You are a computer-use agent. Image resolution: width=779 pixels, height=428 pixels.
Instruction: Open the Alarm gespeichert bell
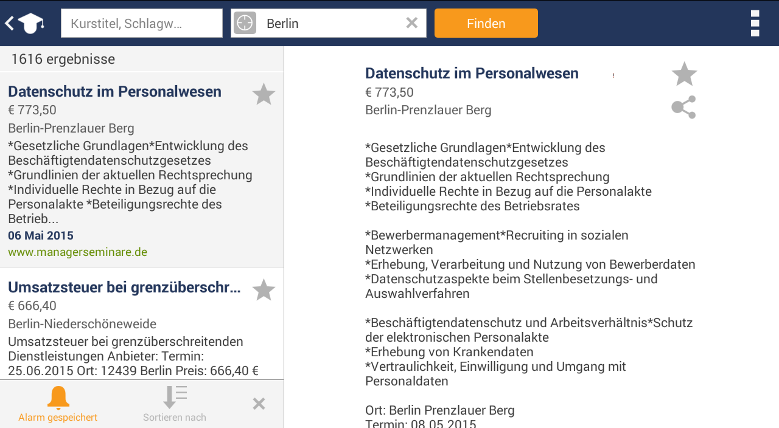(x=58, y=404)
